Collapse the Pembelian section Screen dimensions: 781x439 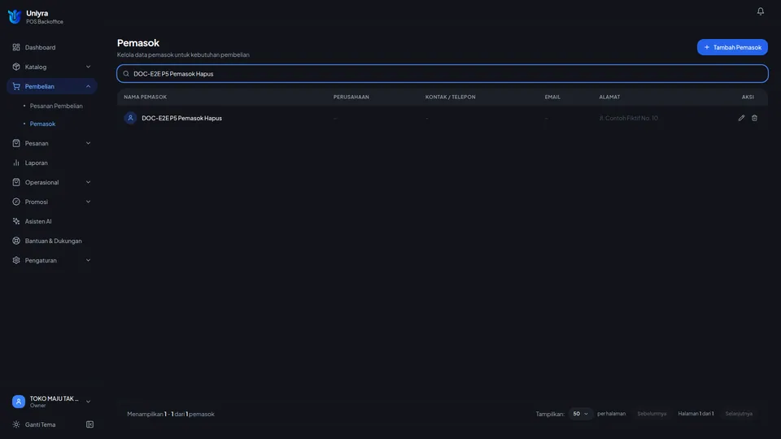(52, 86)
